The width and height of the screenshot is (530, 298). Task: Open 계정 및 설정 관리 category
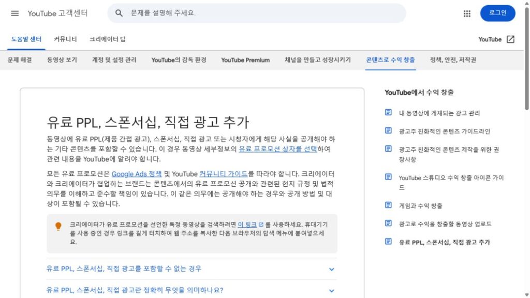click(x=114, y=60)
